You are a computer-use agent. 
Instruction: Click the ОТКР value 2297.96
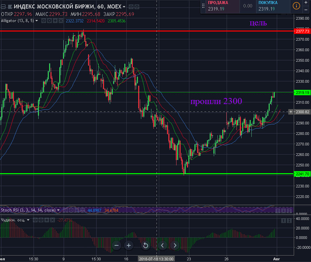pyautogui.click(x=23, y=14)
